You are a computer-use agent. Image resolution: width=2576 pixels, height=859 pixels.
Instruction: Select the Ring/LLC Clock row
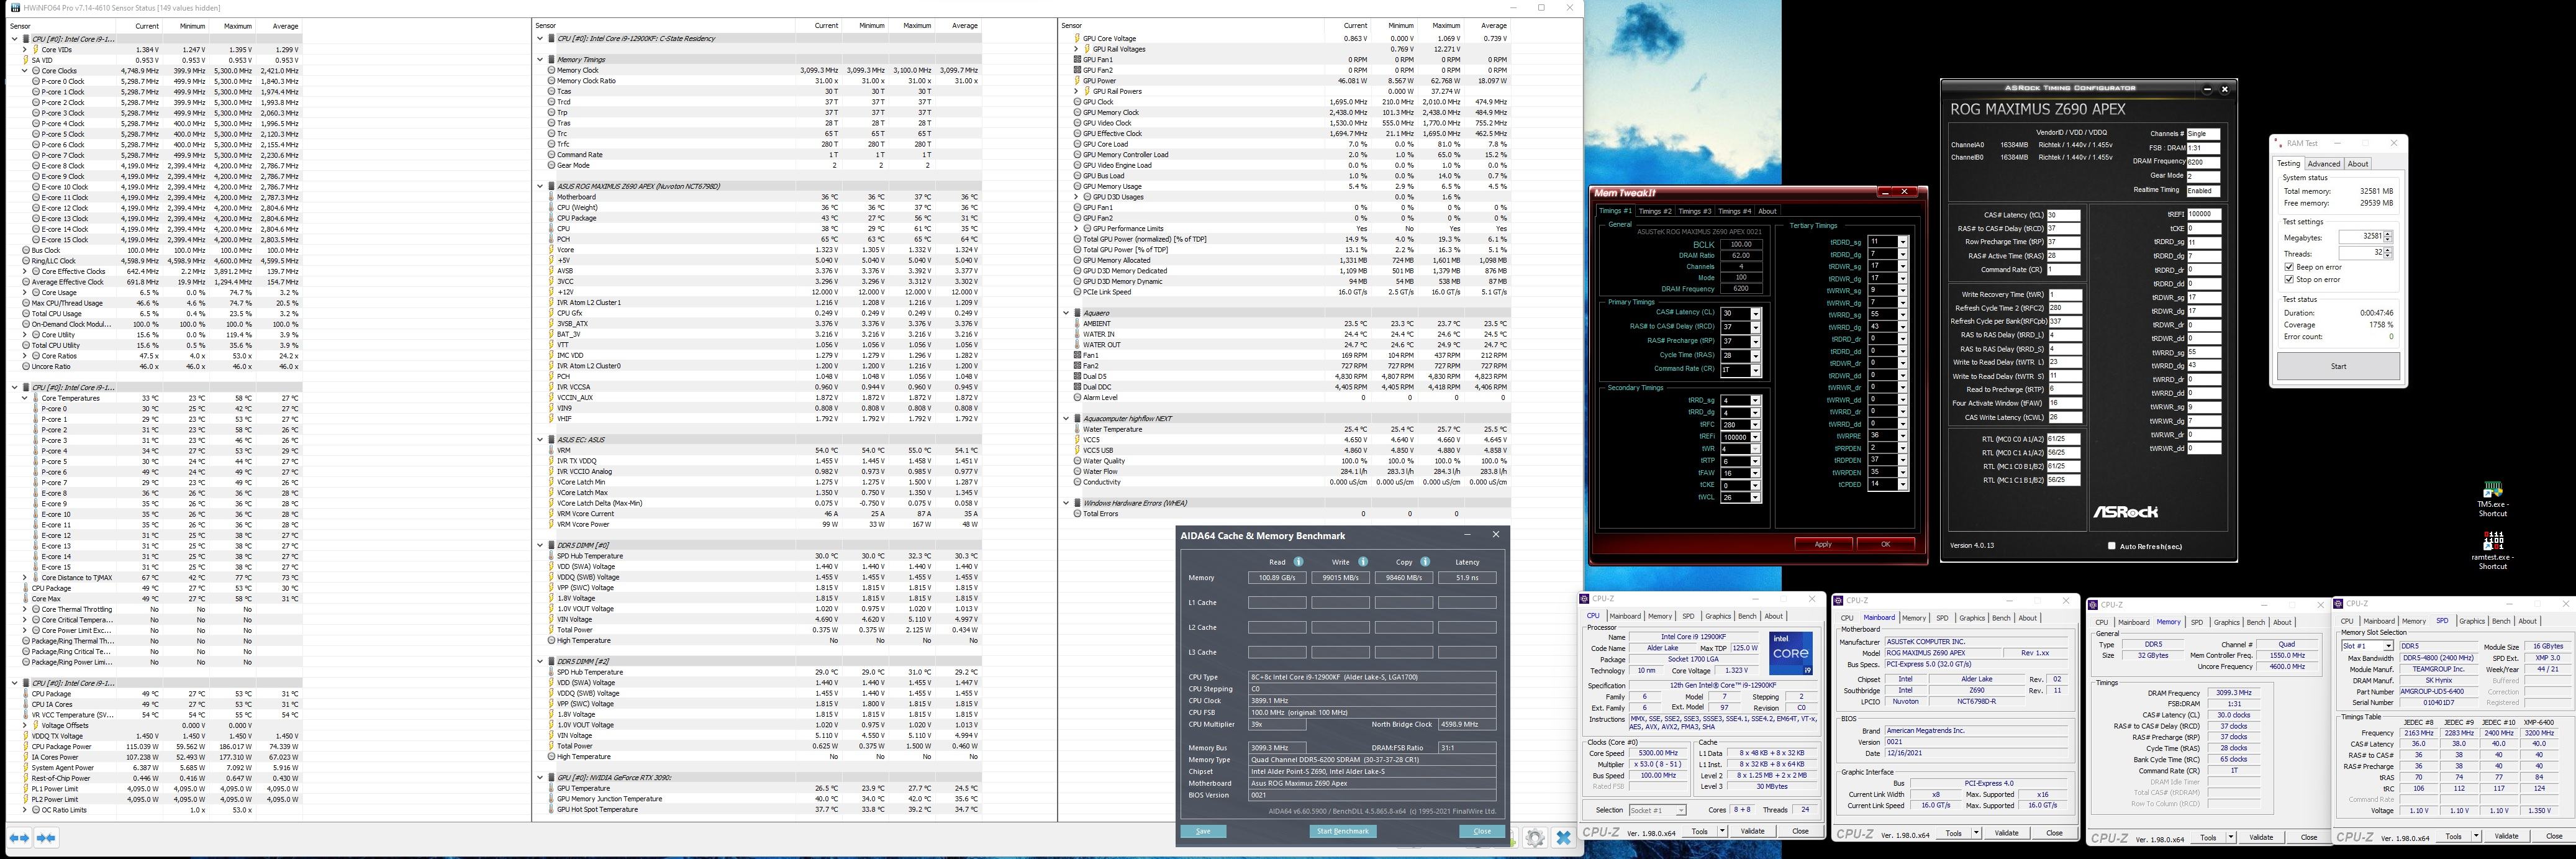(x=155, y=261)
